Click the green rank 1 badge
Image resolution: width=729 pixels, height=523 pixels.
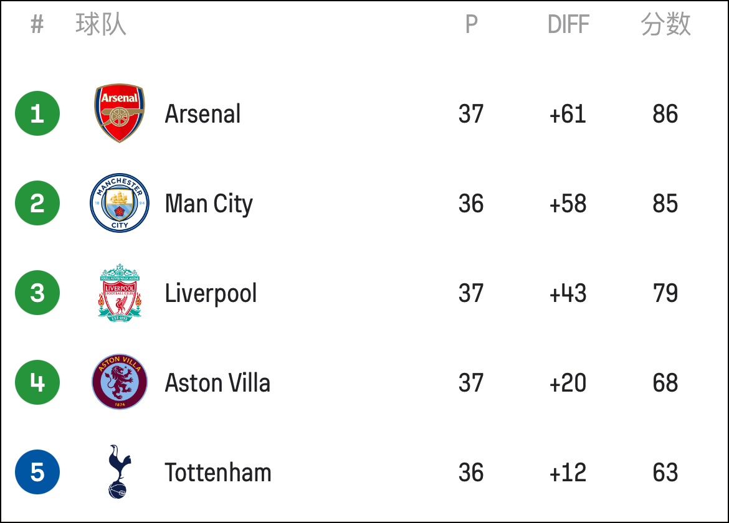37,113
